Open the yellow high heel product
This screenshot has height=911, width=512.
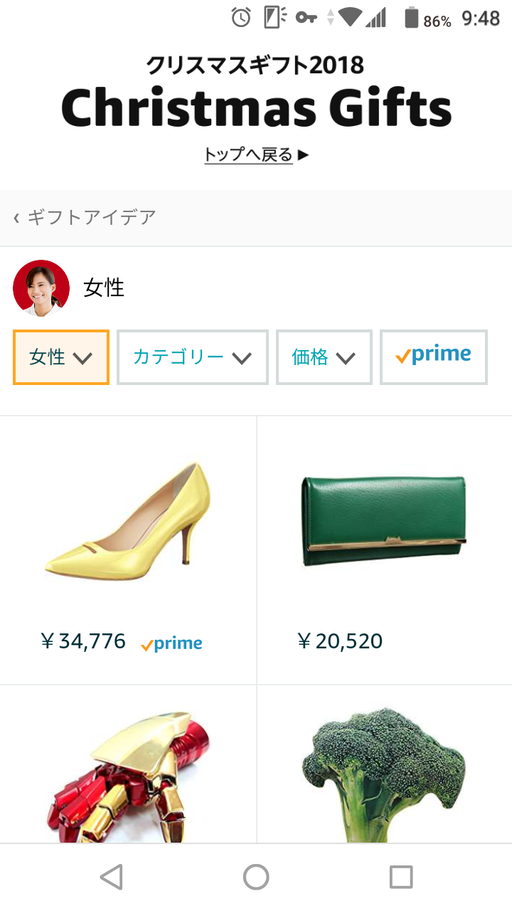point(128,520)
